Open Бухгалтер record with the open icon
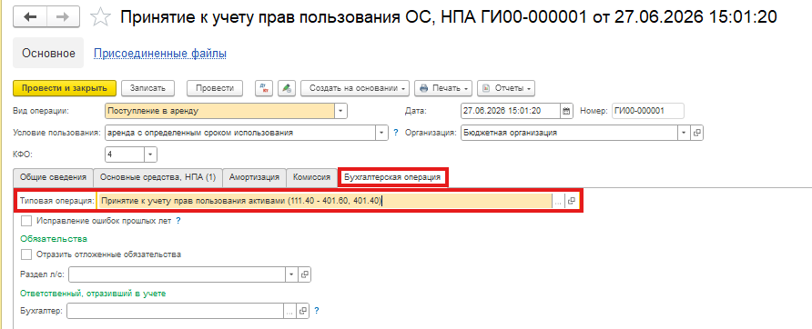The height and width of the screenshot is (329, 812). [x=302, y=311]
